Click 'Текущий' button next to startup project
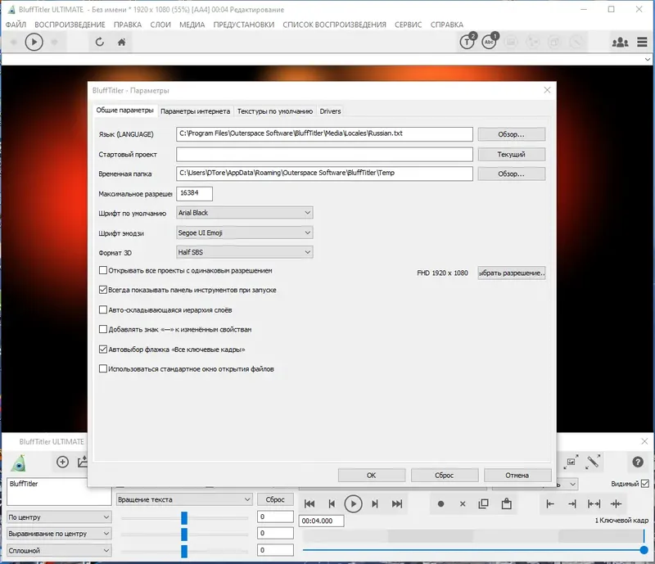Screen dimensions: 655x564 click(511, 154)
